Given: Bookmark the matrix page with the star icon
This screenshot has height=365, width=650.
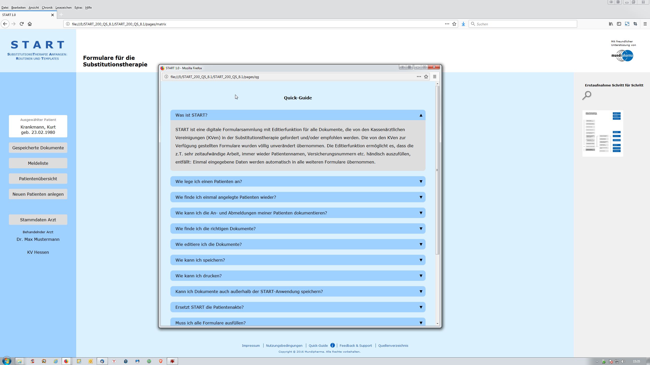Looking at the screenshot, I should 454,24.
